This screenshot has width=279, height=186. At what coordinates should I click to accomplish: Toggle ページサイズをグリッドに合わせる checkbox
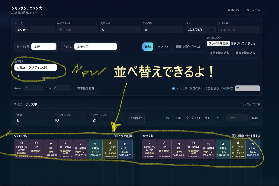point(174,88)
